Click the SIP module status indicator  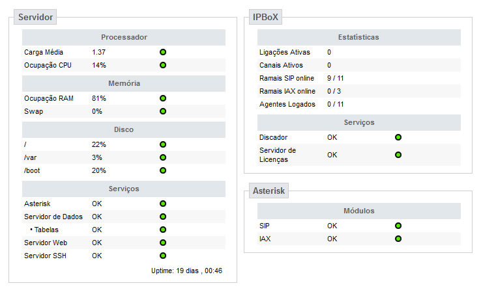point(398,226)
